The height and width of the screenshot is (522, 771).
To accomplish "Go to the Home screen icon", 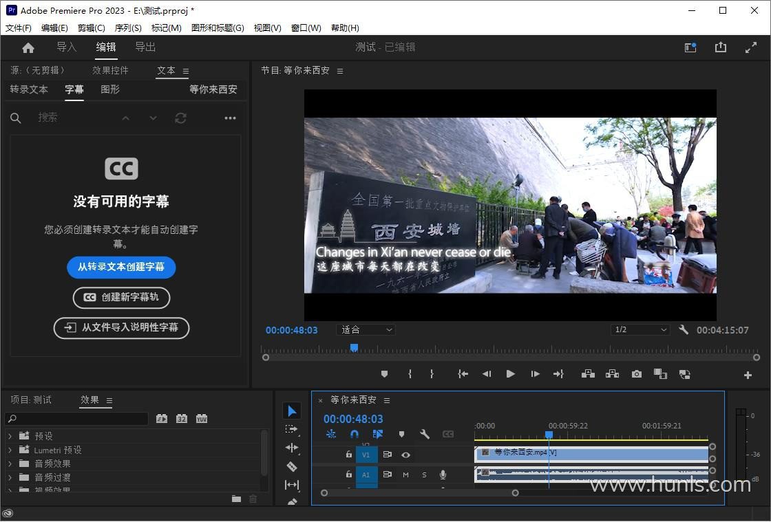I will pos(28,47).
